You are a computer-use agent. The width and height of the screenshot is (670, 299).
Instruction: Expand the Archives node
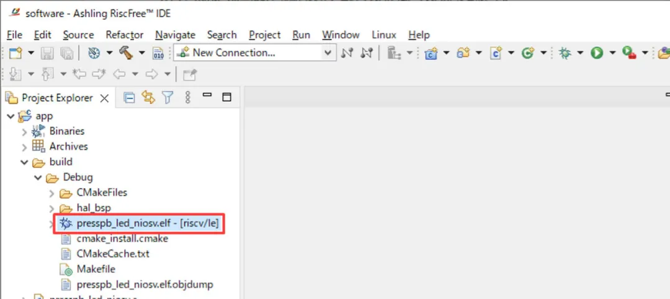24,147
